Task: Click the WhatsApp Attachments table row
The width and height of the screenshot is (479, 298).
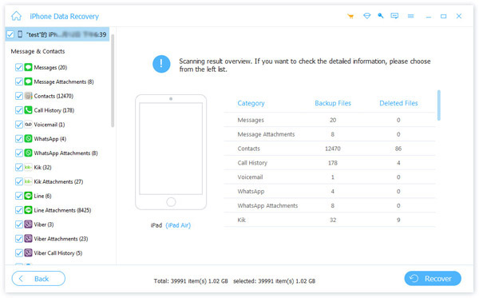Action: coord(330,205)
